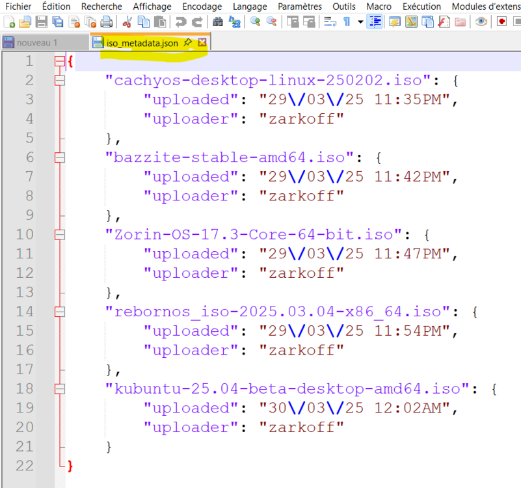
Task: Redo the last undone action
Action: coord(197,22)
